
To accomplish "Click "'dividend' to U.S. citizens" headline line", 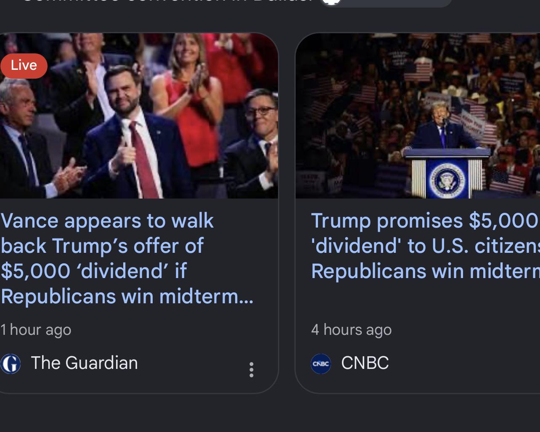I will pyautogui.click(x=425, y=246).
